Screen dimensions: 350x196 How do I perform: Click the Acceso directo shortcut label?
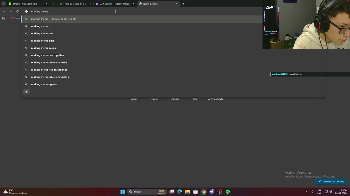pos(216,99)
